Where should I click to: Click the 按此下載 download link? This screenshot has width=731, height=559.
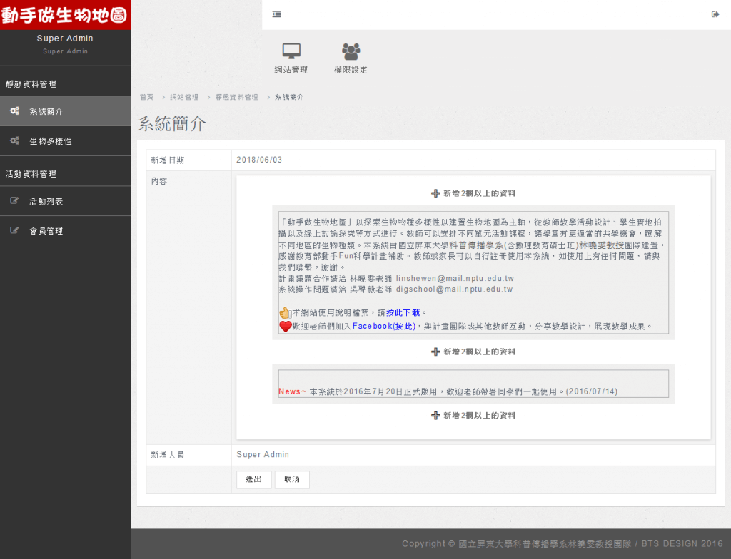(403, 312)
